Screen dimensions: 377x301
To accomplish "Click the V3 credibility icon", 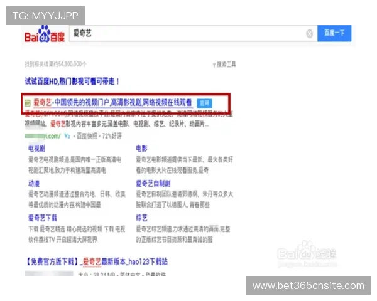I will [x=67, y=136].
